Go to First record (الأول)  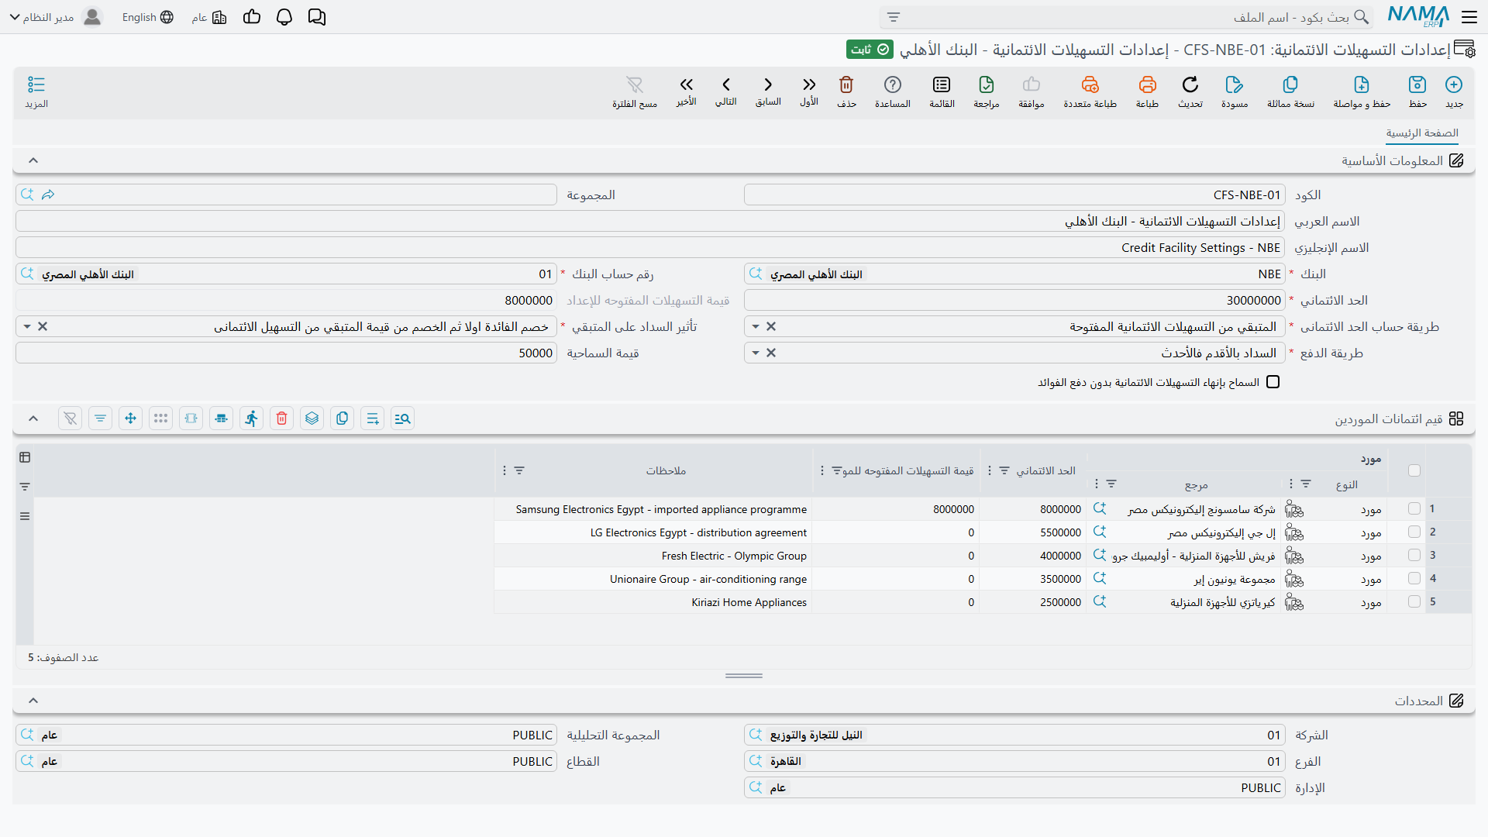pos(809,91)
